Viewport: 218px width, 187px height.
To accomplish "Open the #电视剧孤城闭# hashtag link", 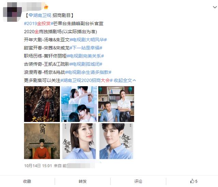I will (x=86, y=64).
